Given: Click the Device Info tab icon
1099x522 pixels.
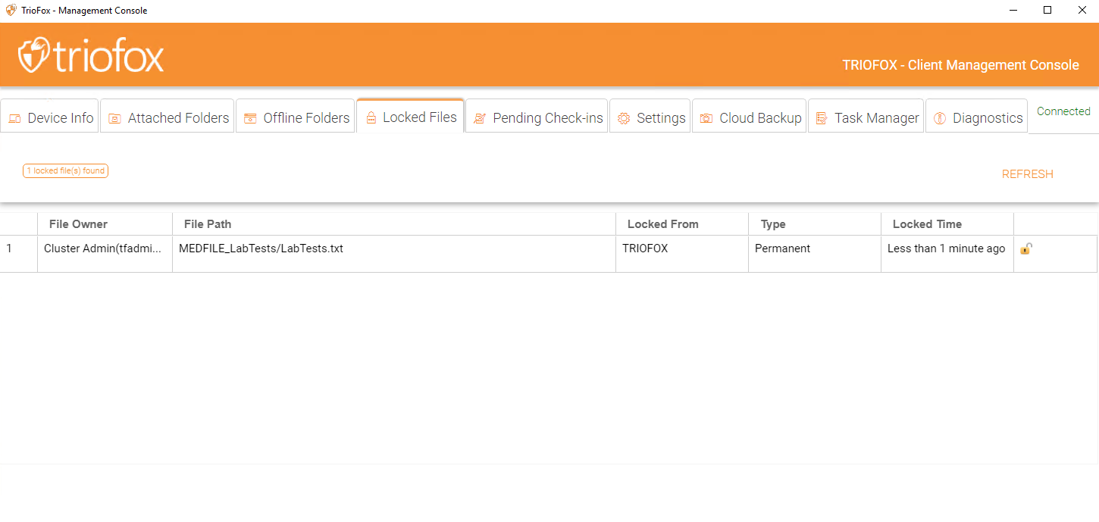Looking at the screenshot, I should tap(14, 118).
